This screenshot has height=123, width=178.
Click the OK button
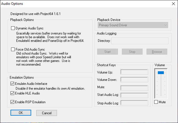click(21, 113)
